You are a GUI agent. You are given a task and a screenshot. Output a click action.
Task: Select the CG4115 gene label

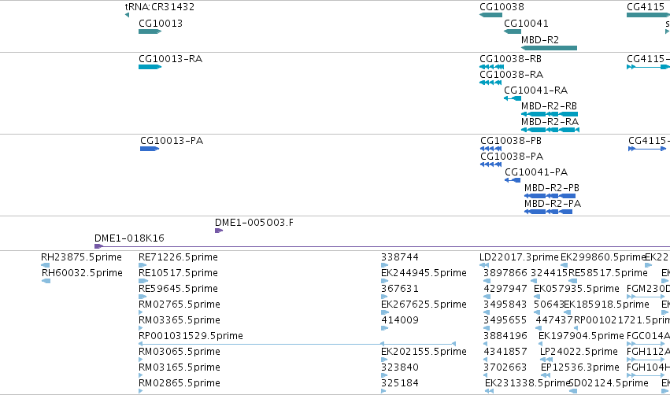coord(646,7)
